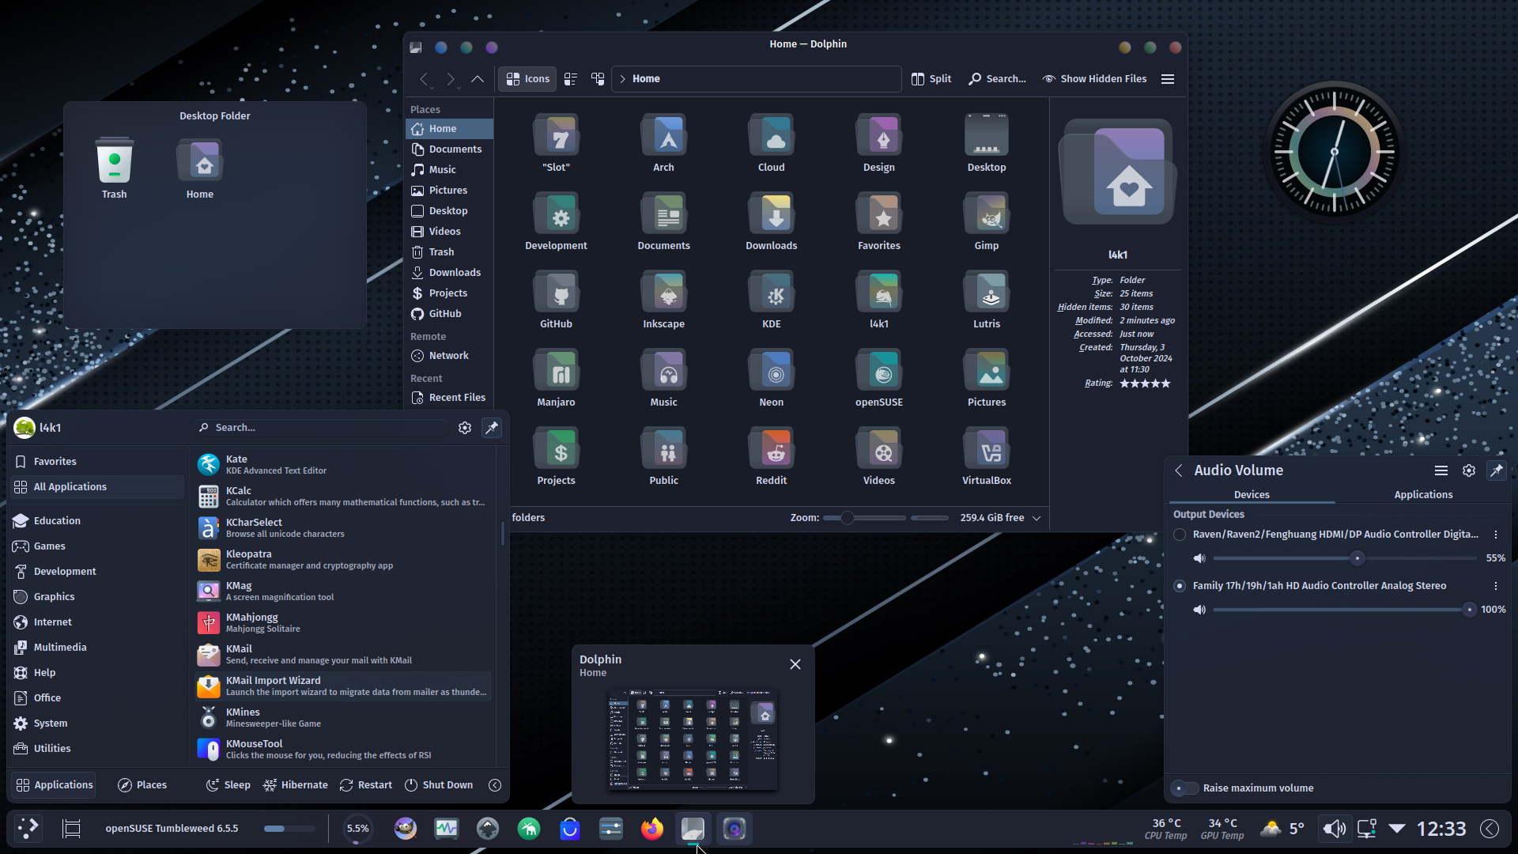Open the VirtualBox folder
Image resolution: width=1518 pixels, height=854 pixels.
pyautogui.click(x=987, y=457)
